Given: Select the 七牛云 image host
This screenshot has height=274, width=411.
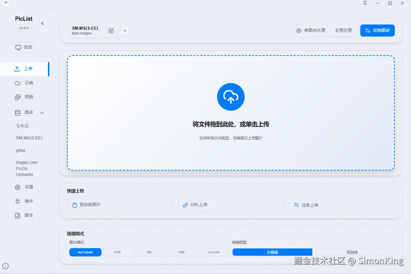Looking at the screenshot, I should pyautogui.click(x=22, y=126).
